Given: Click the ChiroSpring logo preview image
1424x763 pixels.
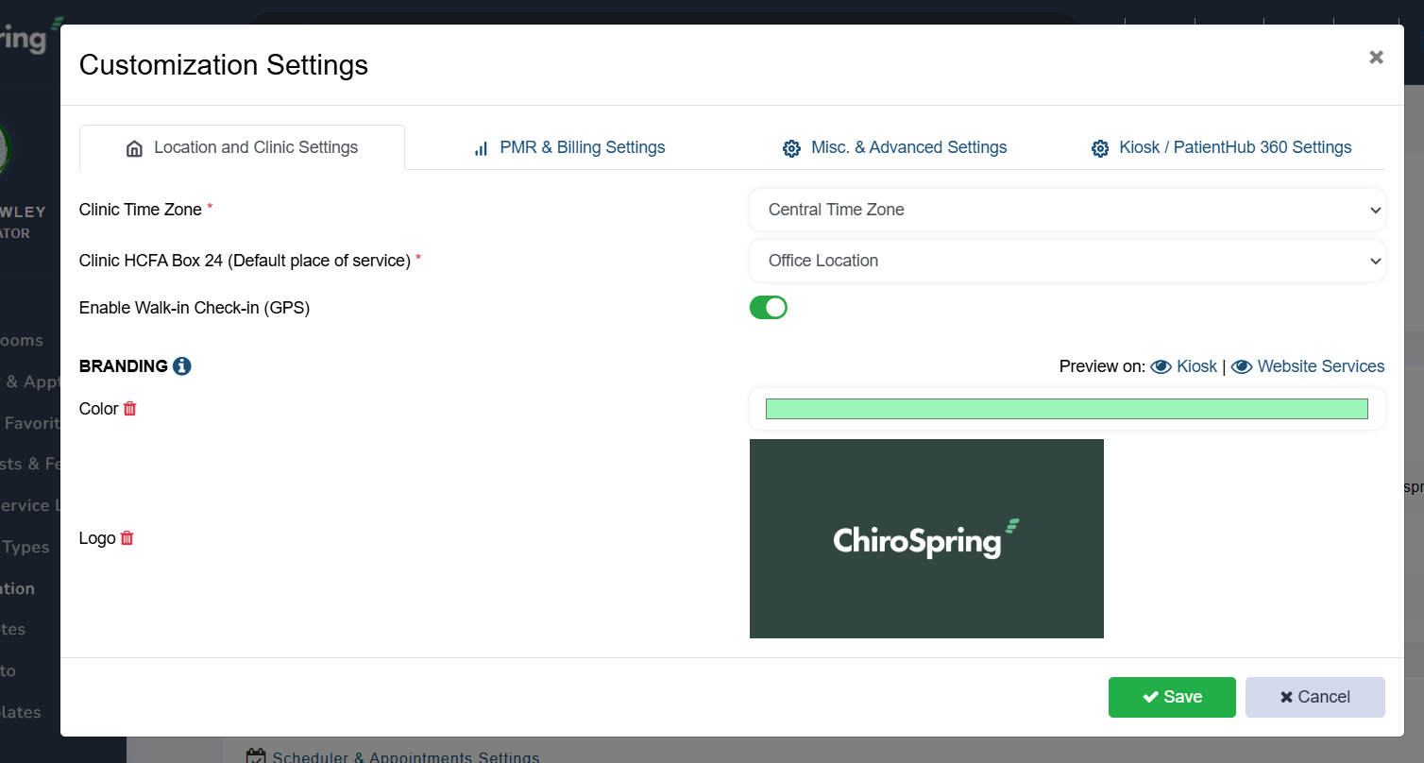Looking at the screenshot, I should pos(926,538).
